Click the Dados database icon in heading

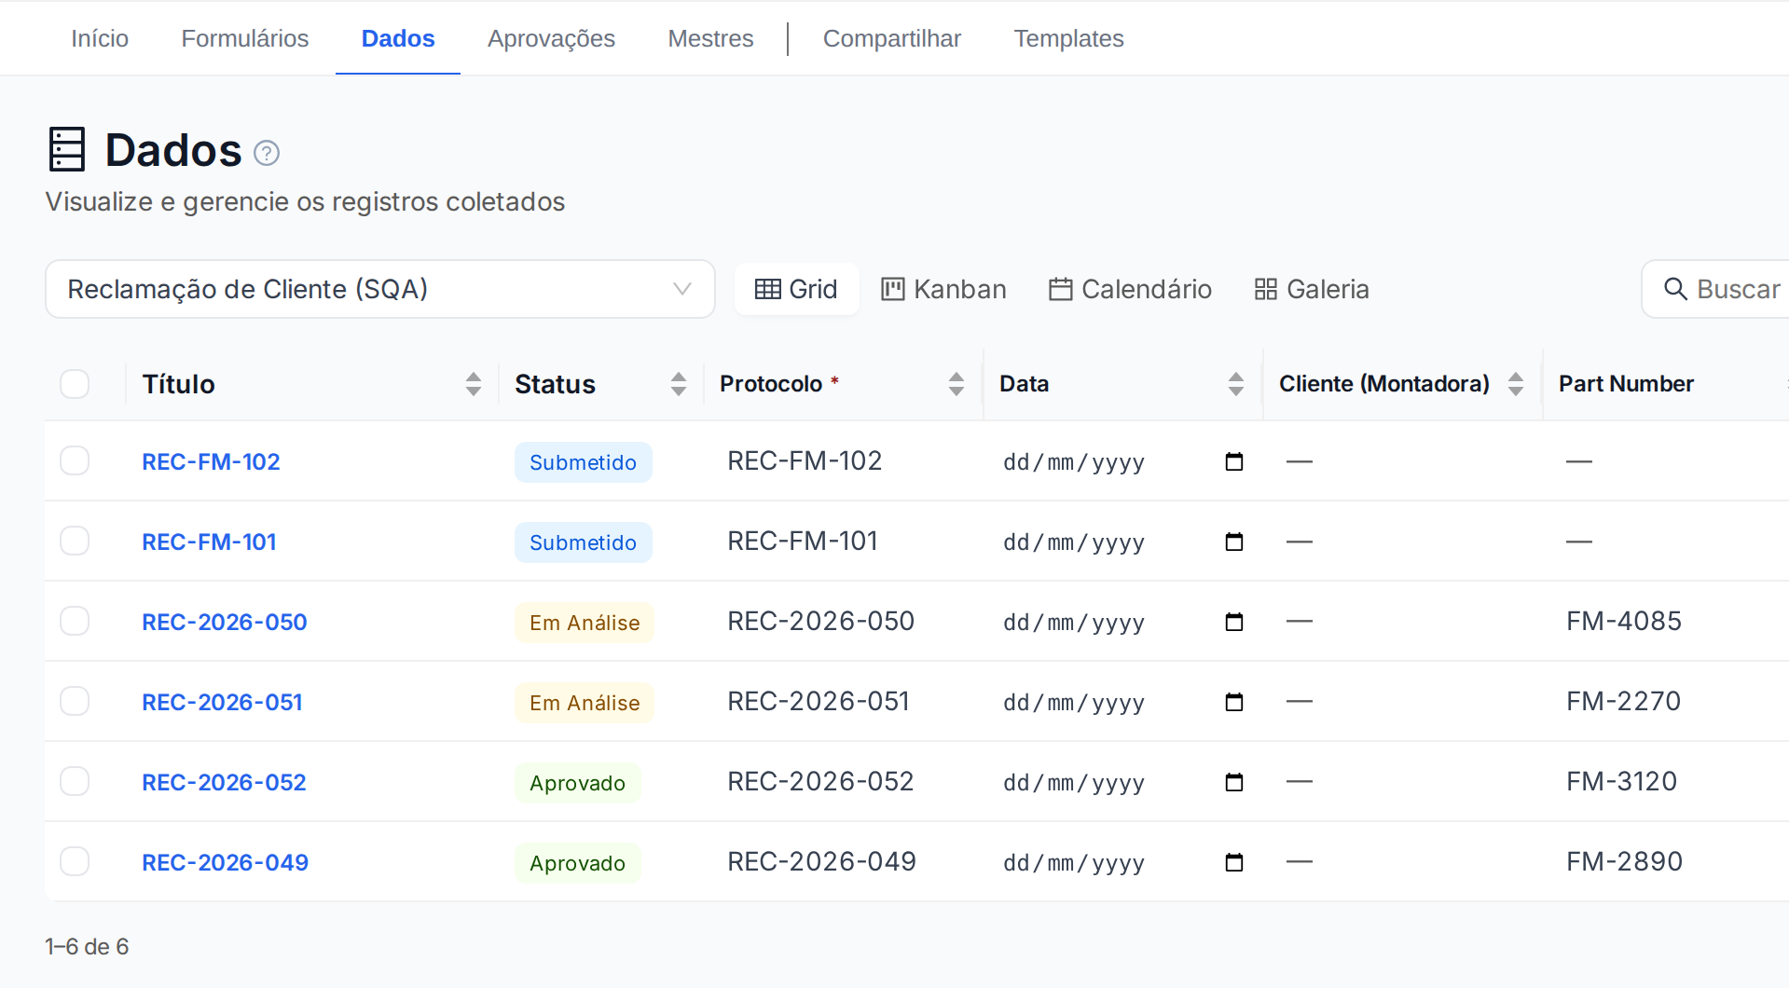coord(67,149)
